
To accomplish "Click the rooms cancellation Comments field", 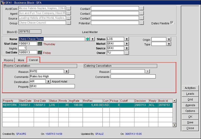I will (x=52, y=76).
